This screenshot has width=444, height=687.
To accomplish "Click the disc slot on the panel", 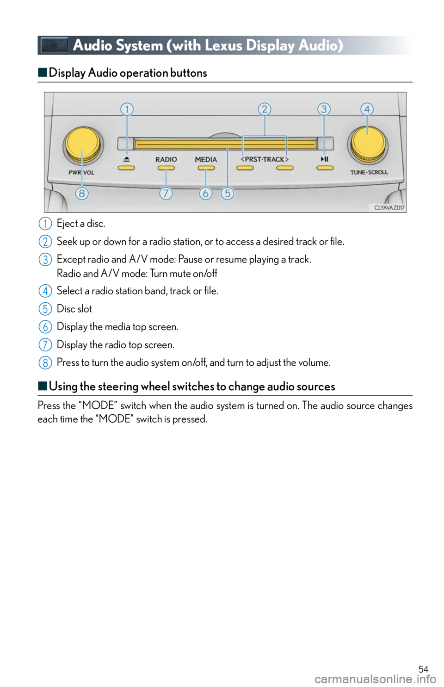I will coord(225,144).
